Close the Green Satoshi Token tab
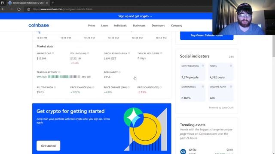Image resolution: width=275 pixels, height=154 pixels. (47, 3)
